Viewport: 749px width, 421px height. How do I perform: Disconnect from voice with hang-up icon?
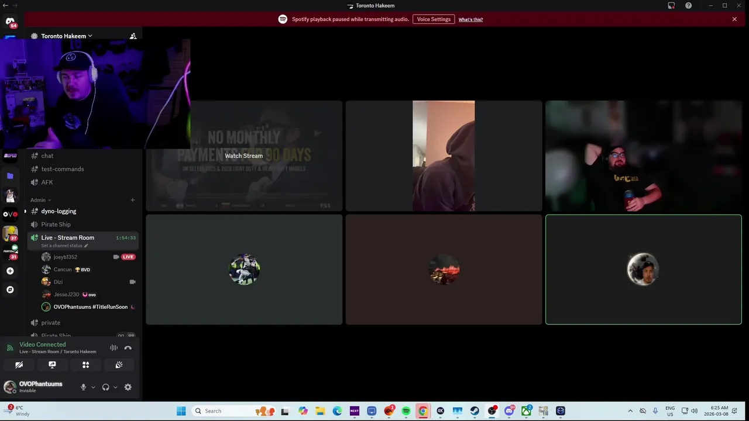128,348
